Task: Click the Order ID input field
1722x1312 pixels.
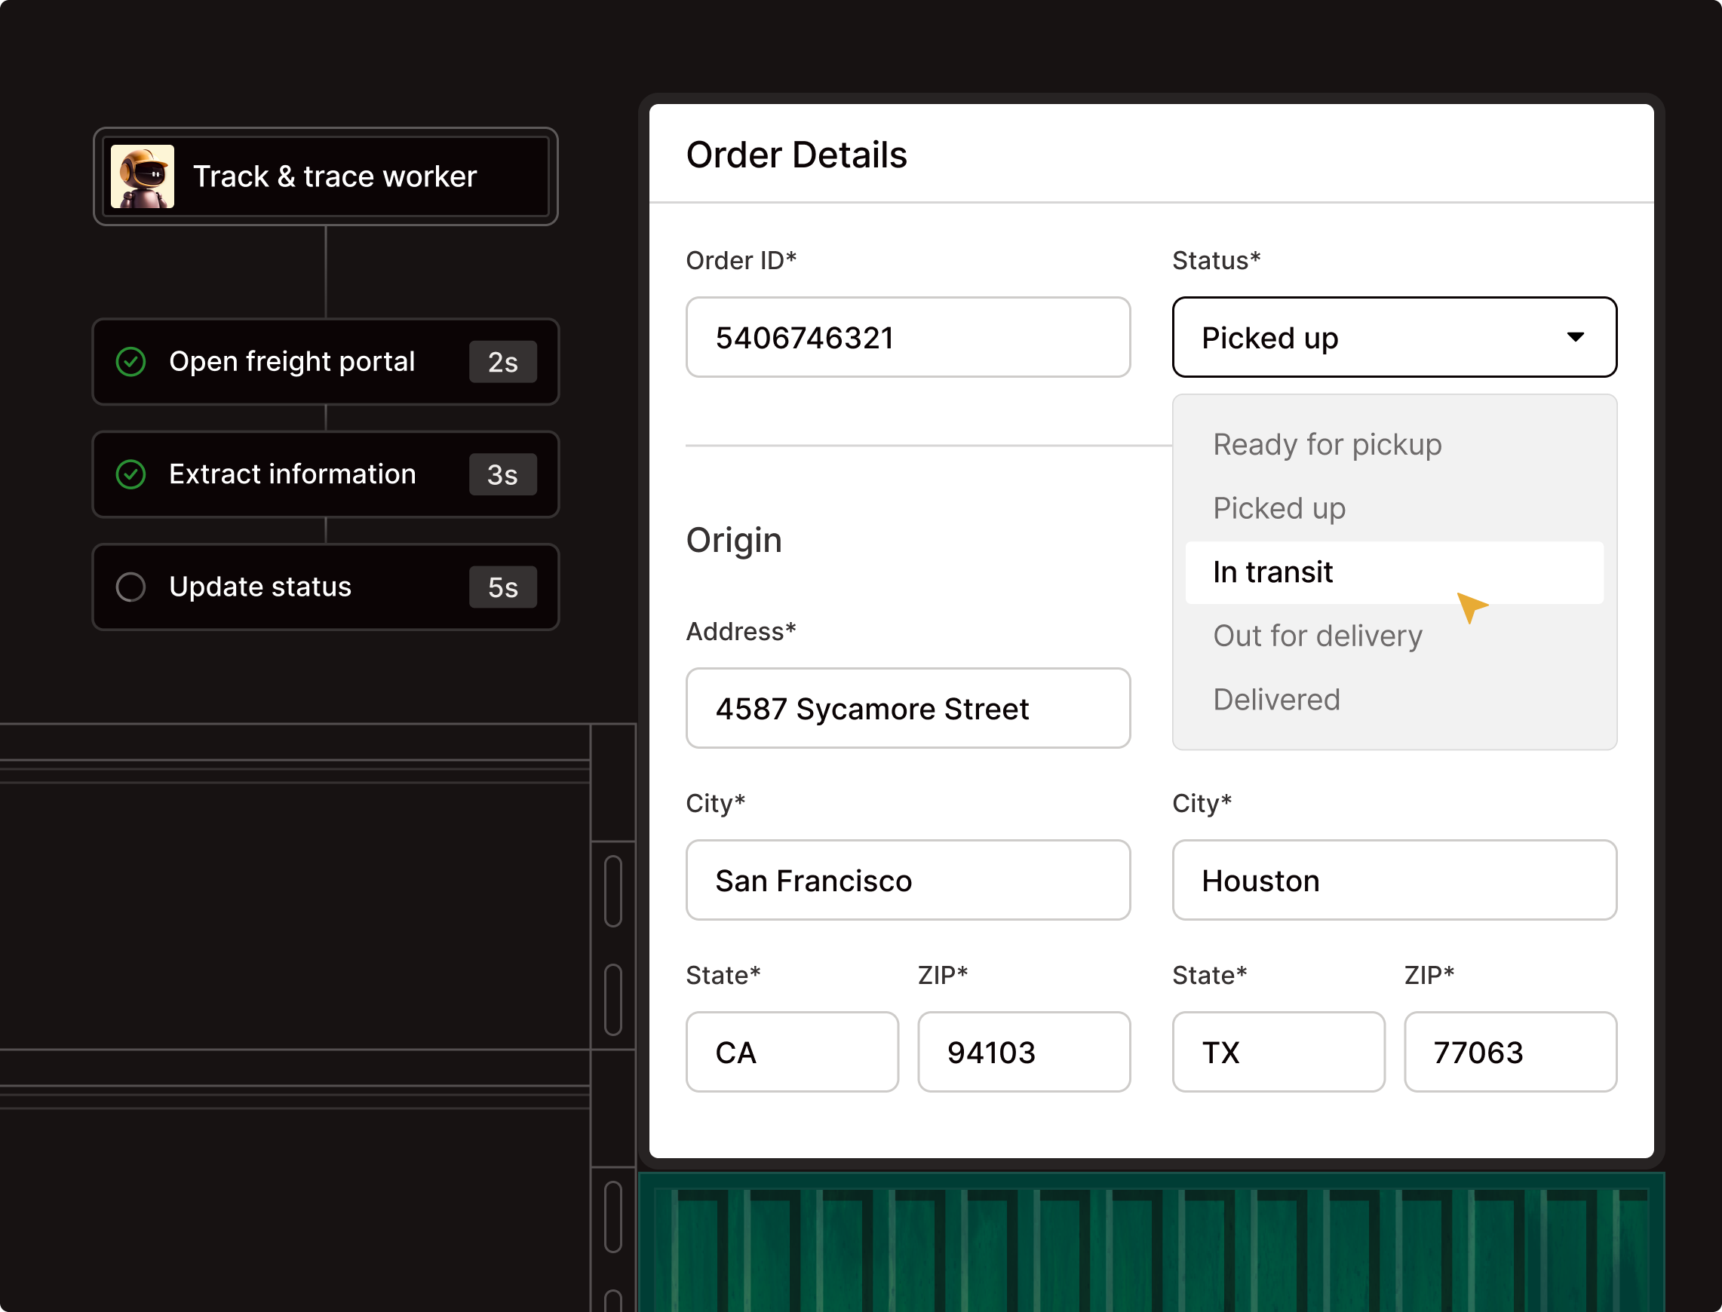Action: [907, 337]
